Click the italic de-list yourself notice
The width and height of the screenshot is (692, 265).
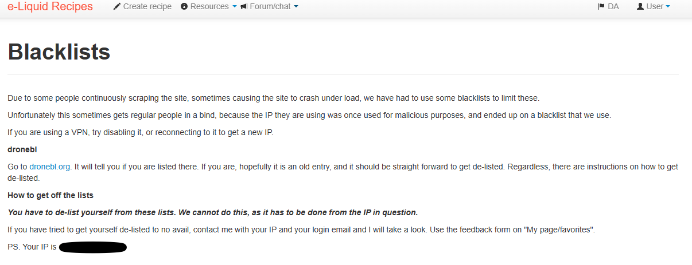pos(213,212)
